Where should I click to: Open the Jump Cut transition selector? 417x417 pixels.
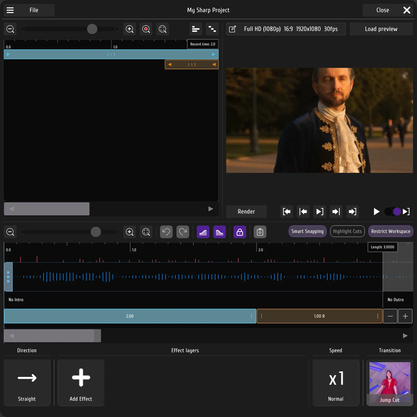(x=390, y=383)
